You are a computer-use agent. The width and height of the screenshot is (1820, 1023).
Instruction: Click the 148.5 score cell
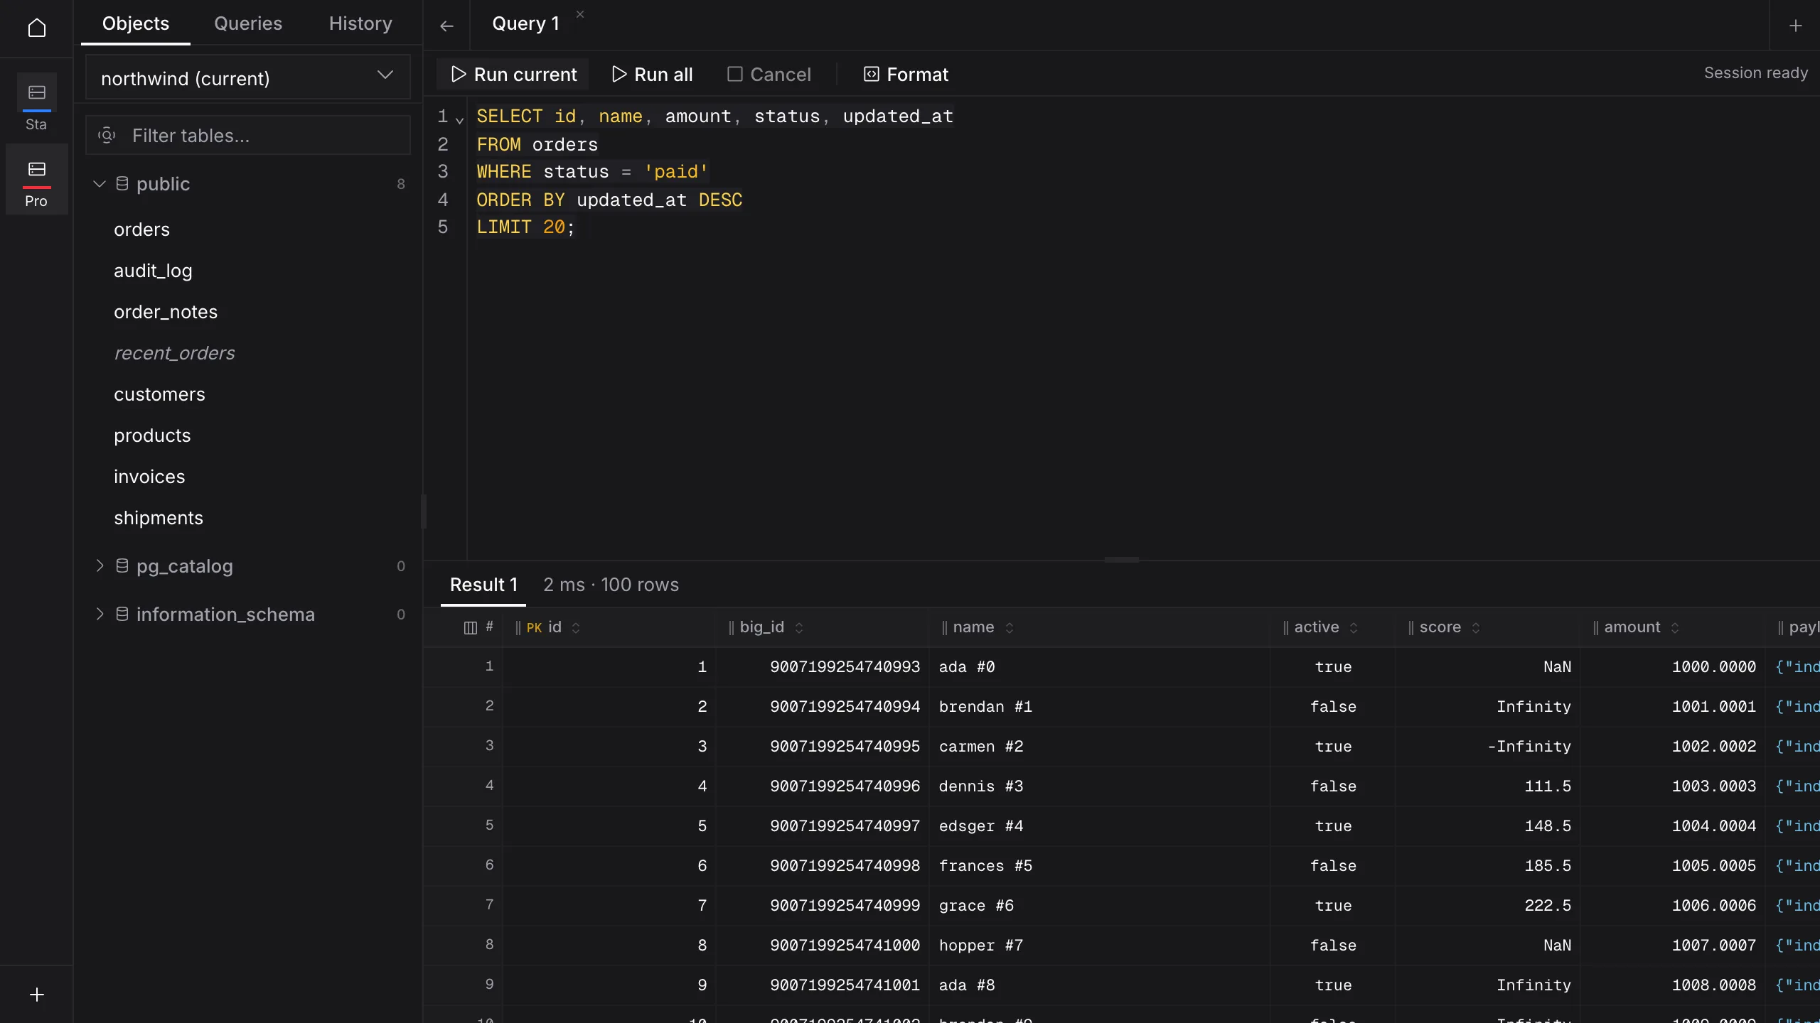pyautogui.click(x=1487, y=826)
